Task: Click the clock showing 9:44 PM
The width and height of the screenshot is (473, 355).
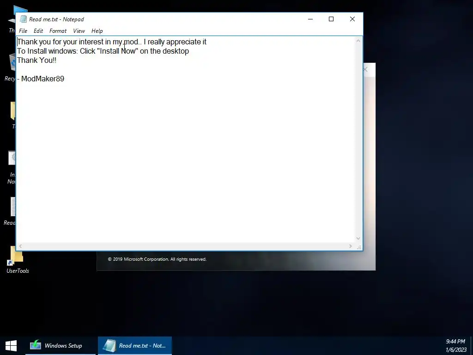Action: click(455, 342)
